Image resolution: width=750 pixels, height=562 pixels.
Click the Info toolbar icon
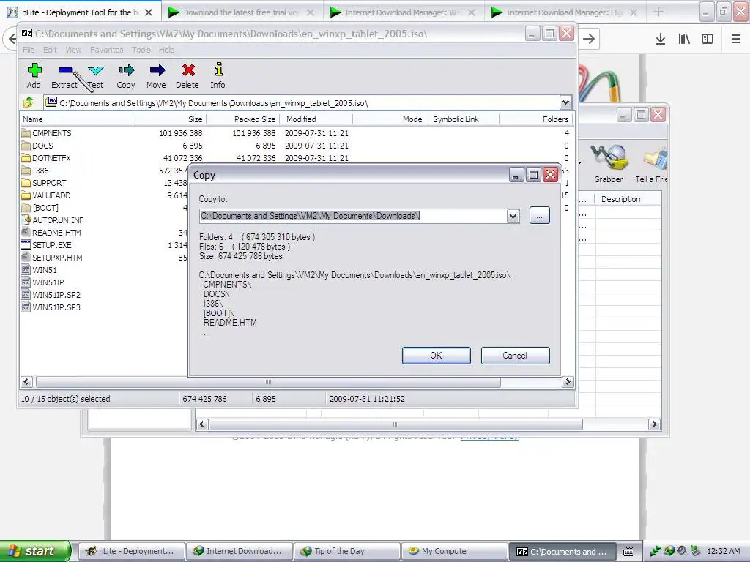(218, 70)
